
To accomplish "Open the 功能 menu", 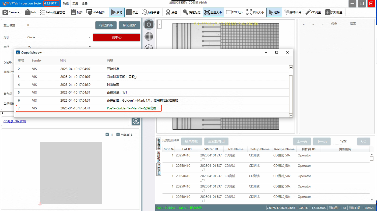I will point(66,4).
